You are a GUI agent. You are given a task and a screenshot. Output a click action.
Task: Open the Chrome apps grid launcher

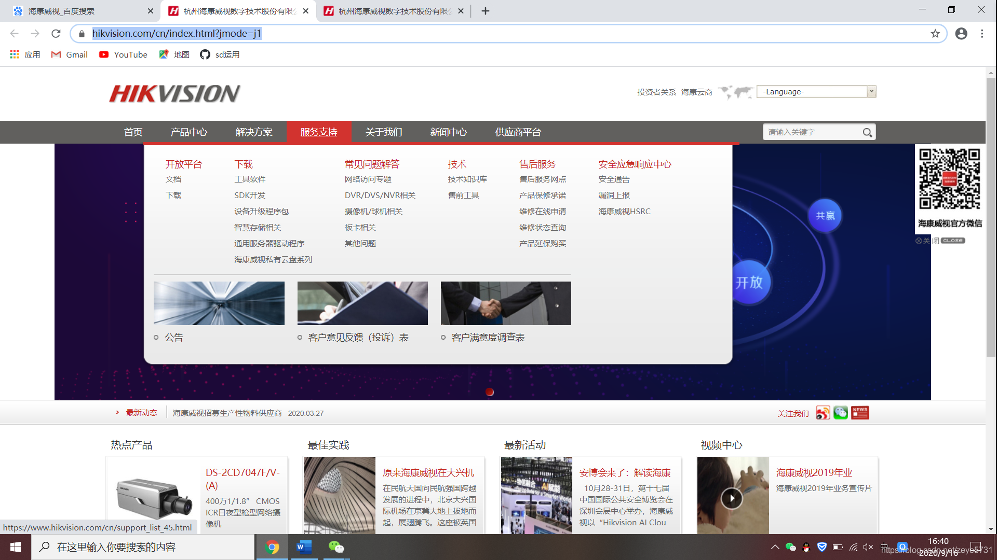tap(14, 54)
